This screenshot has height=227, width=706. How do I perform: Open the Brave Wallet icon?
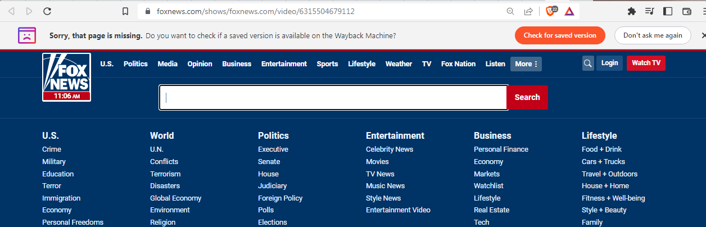coord(686,11)
